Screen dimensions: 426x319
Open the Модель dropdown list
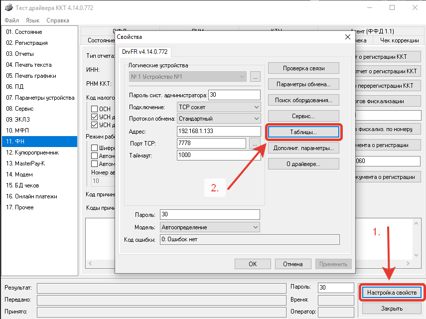[210, 227]
